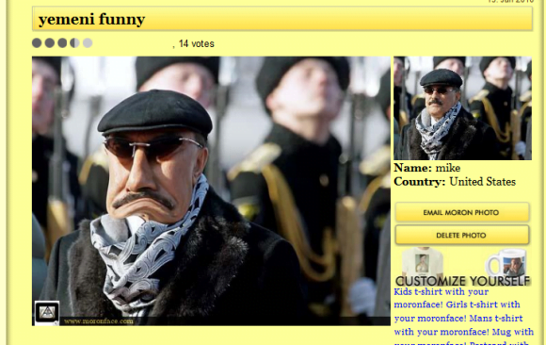Click the Delete Photo button
546x345 pixels.
462,235
